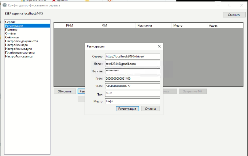Click the РНМ input field in dialog
This screenshot has width=248, height=156.
click(133, 79)
